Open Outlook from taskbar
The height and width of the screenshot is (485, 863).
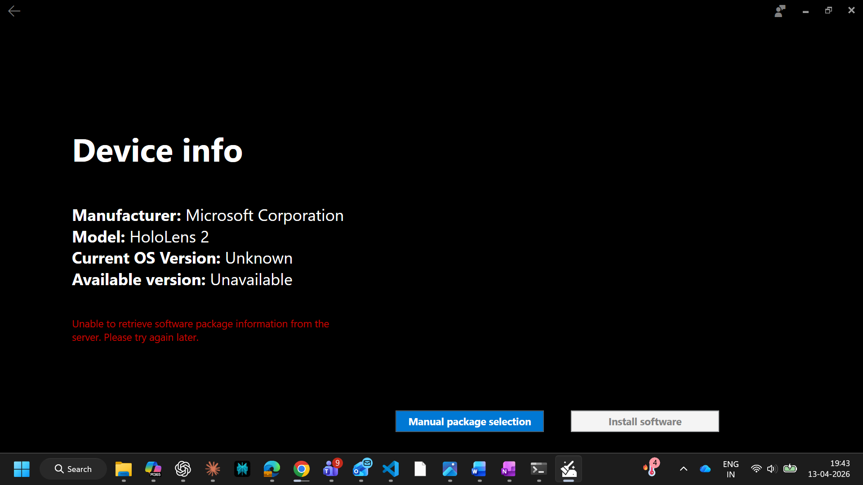click(361, 469)
